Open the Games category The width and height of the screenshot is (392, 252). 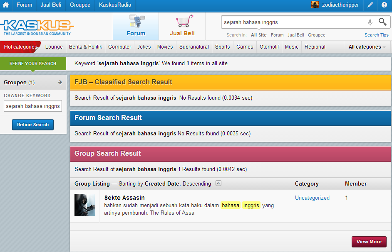pyautogui.click(x=245, y=47)
